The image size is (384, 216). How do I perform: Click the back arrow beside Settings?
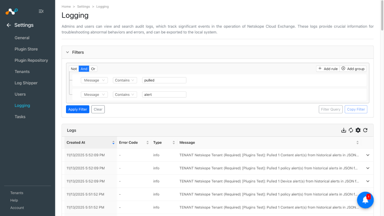tap(9, 25)
